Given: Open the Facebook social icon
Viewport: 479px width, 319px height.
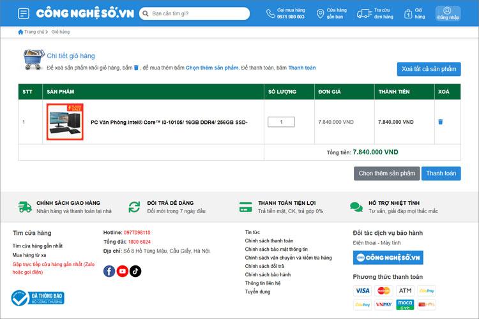Looking at the screenshot, I should click(x=109, y=271).
